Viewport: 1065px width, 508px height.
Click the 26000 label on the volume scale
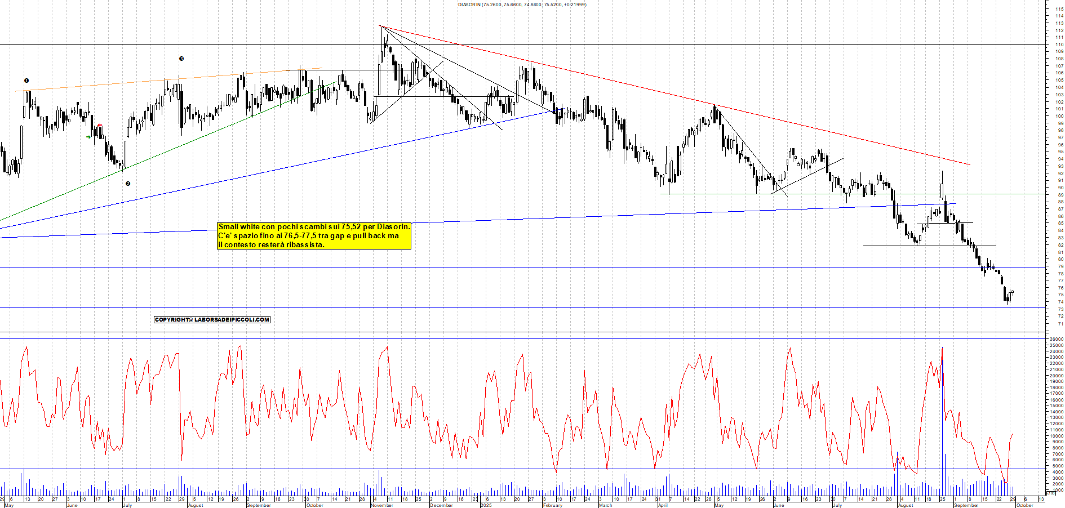[x=1056, y=340]
